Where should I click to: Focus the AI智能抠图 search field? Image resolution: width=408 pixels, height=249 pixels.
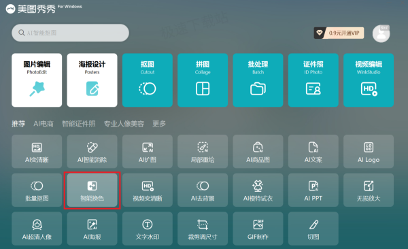coord(70,33)
